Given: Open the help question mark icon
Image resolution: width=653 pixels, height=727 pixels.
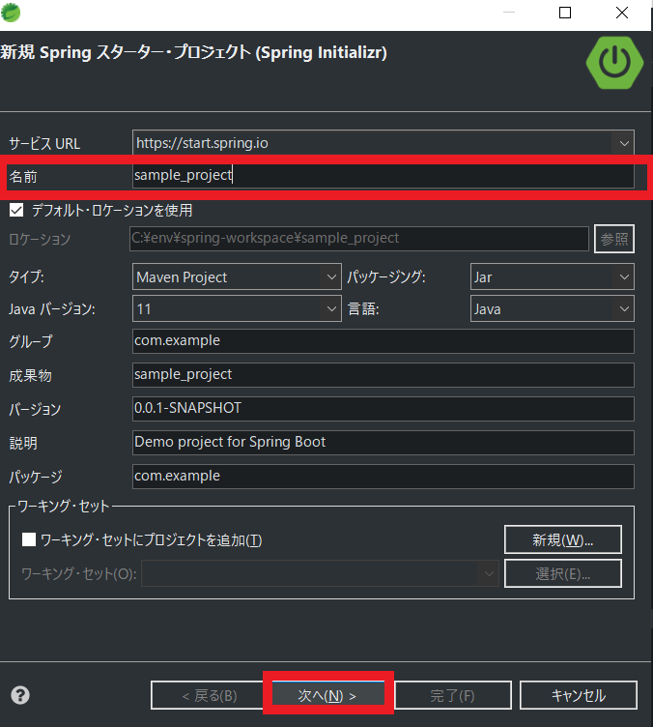Looking at the screenshot, I should pos(20,695).
